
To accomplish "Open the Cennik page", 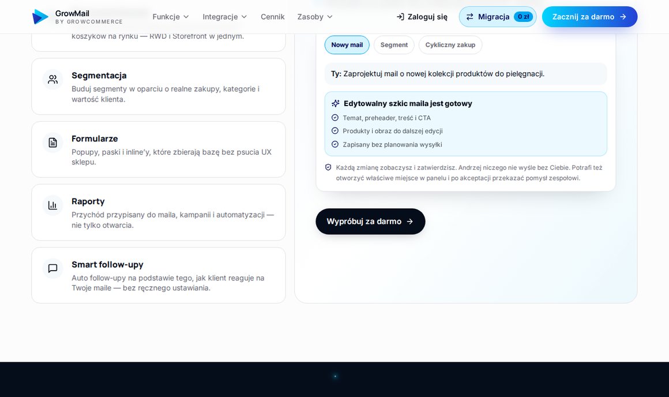I will [273, 17].
